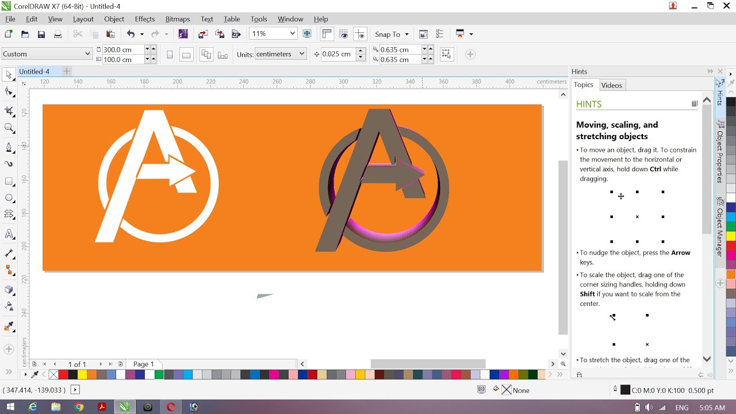Select the Pick tool
Screen dimensions: 736x414
click(x=9, y=75)
